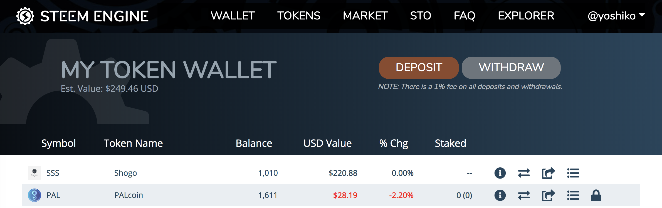The image size is (662, 208).
Task: Click the send/share icon for PAL
Action: [548, 195]
